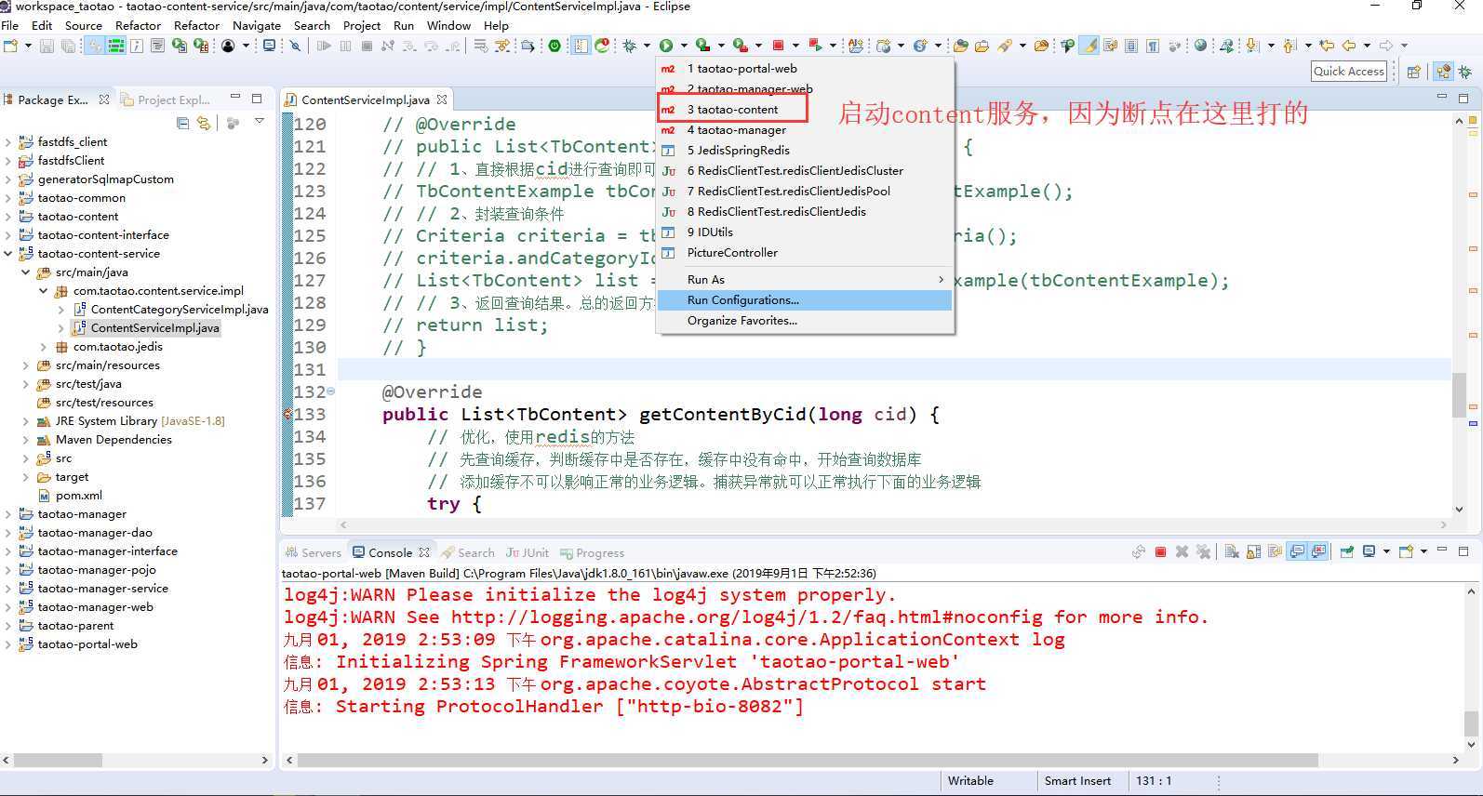Switch to the Progress tab
1483x796 pixels.
593,552
